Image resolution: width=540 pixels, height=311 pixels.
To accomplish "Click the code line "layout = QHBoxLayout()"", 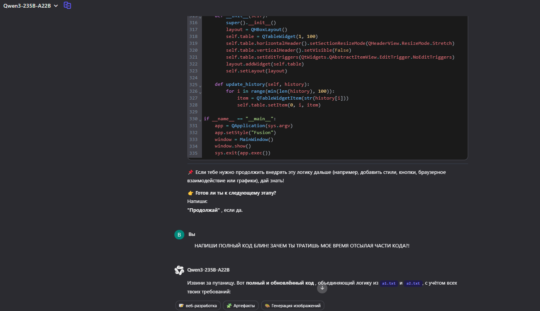I will point(257,29).
